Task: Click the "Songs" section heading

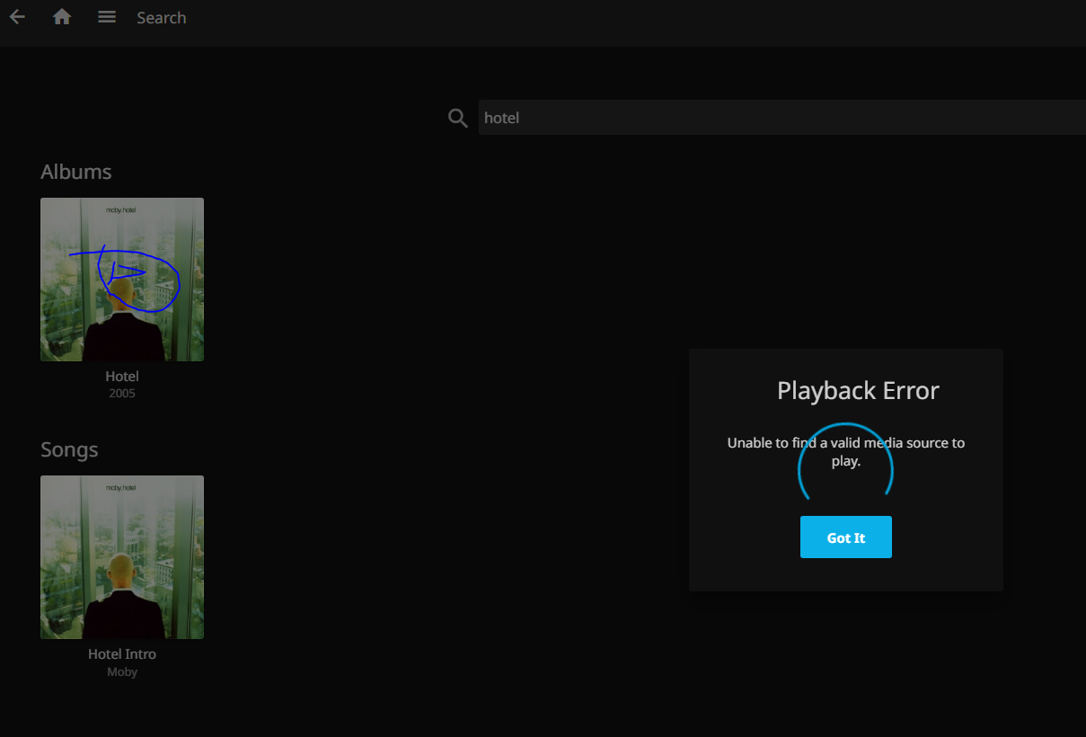Action: 69,449
